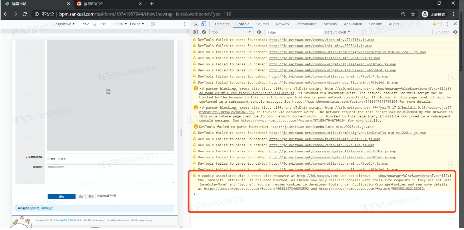Switch to the Elements tab

[x=222, y=24]
